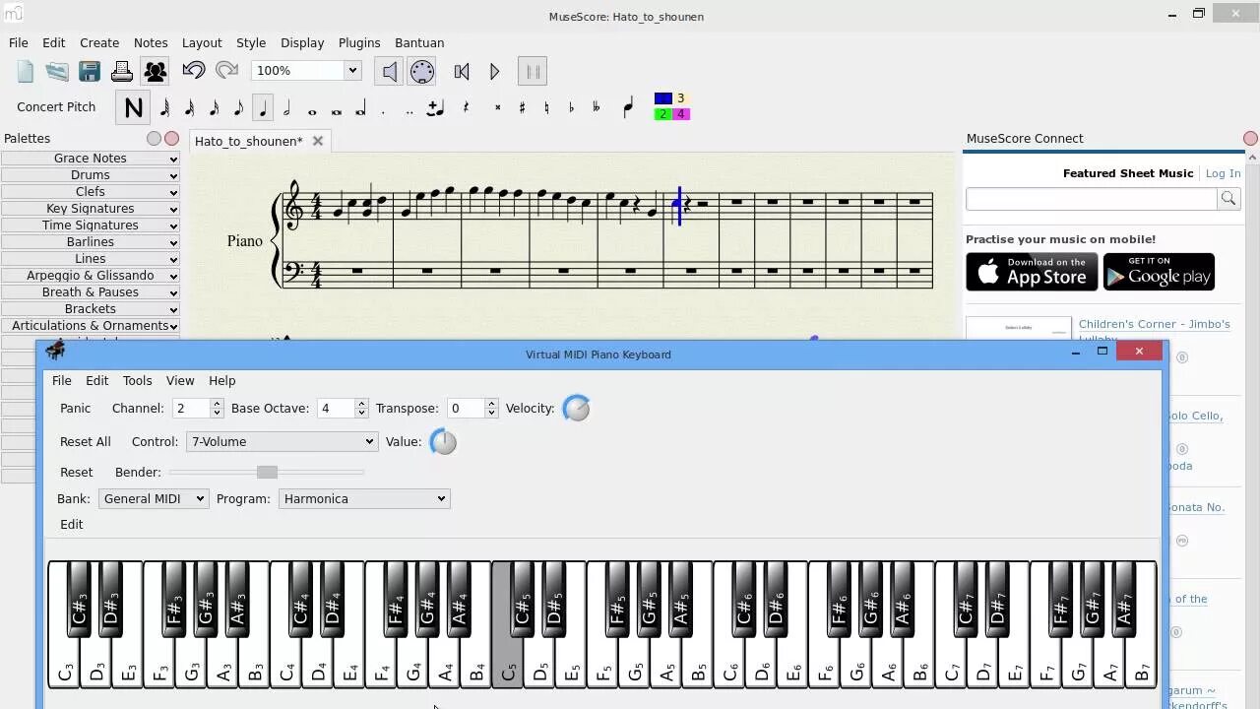Add a single augmentation dot
Screen dimensions: 1260x709
[x=384, y=110]
